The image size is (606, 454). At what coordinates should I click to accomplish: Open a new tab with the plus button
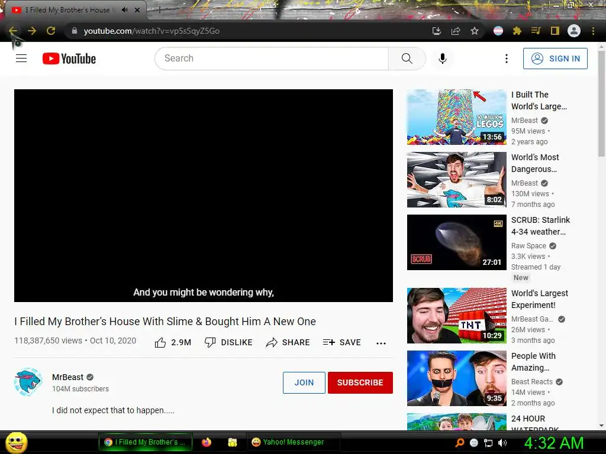click(159, 10)
